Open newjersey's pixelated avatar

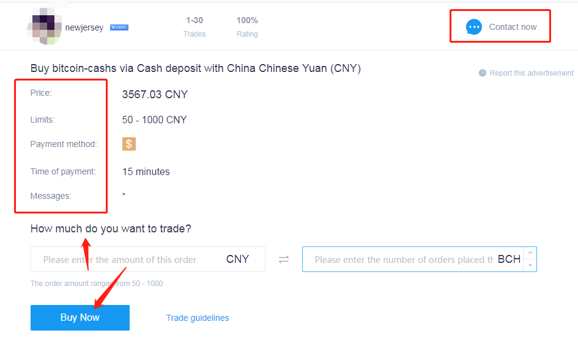pos(45,26)
